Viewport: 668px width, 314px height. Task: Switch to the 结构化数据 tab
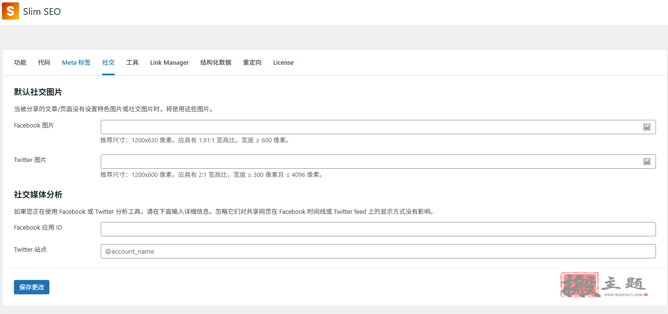tap(216, 63)
